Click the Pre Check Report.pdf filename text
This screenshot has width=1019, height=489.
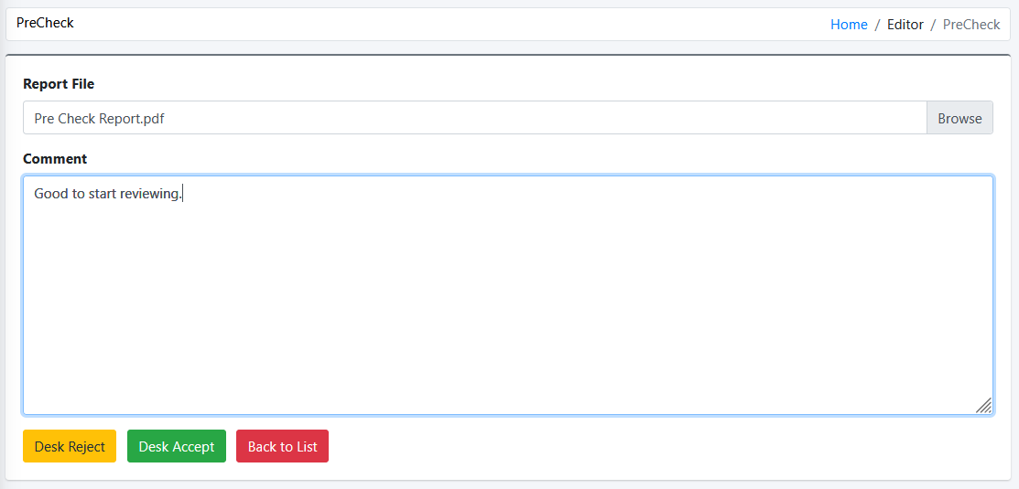click(100, 119)
